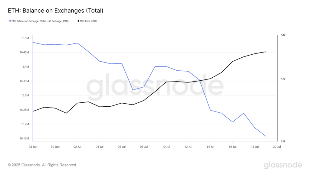310x174 pixels.
Task: Click the "$2k" right price axis label
Action: pyautogui.click(x=283, y=141)
